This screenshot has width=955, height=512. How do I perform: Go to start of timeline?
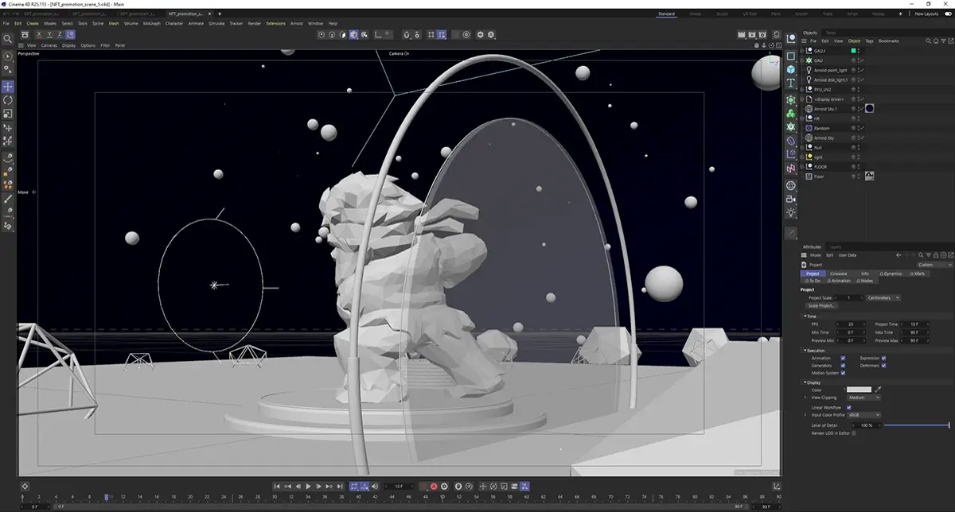coord(277,486)
